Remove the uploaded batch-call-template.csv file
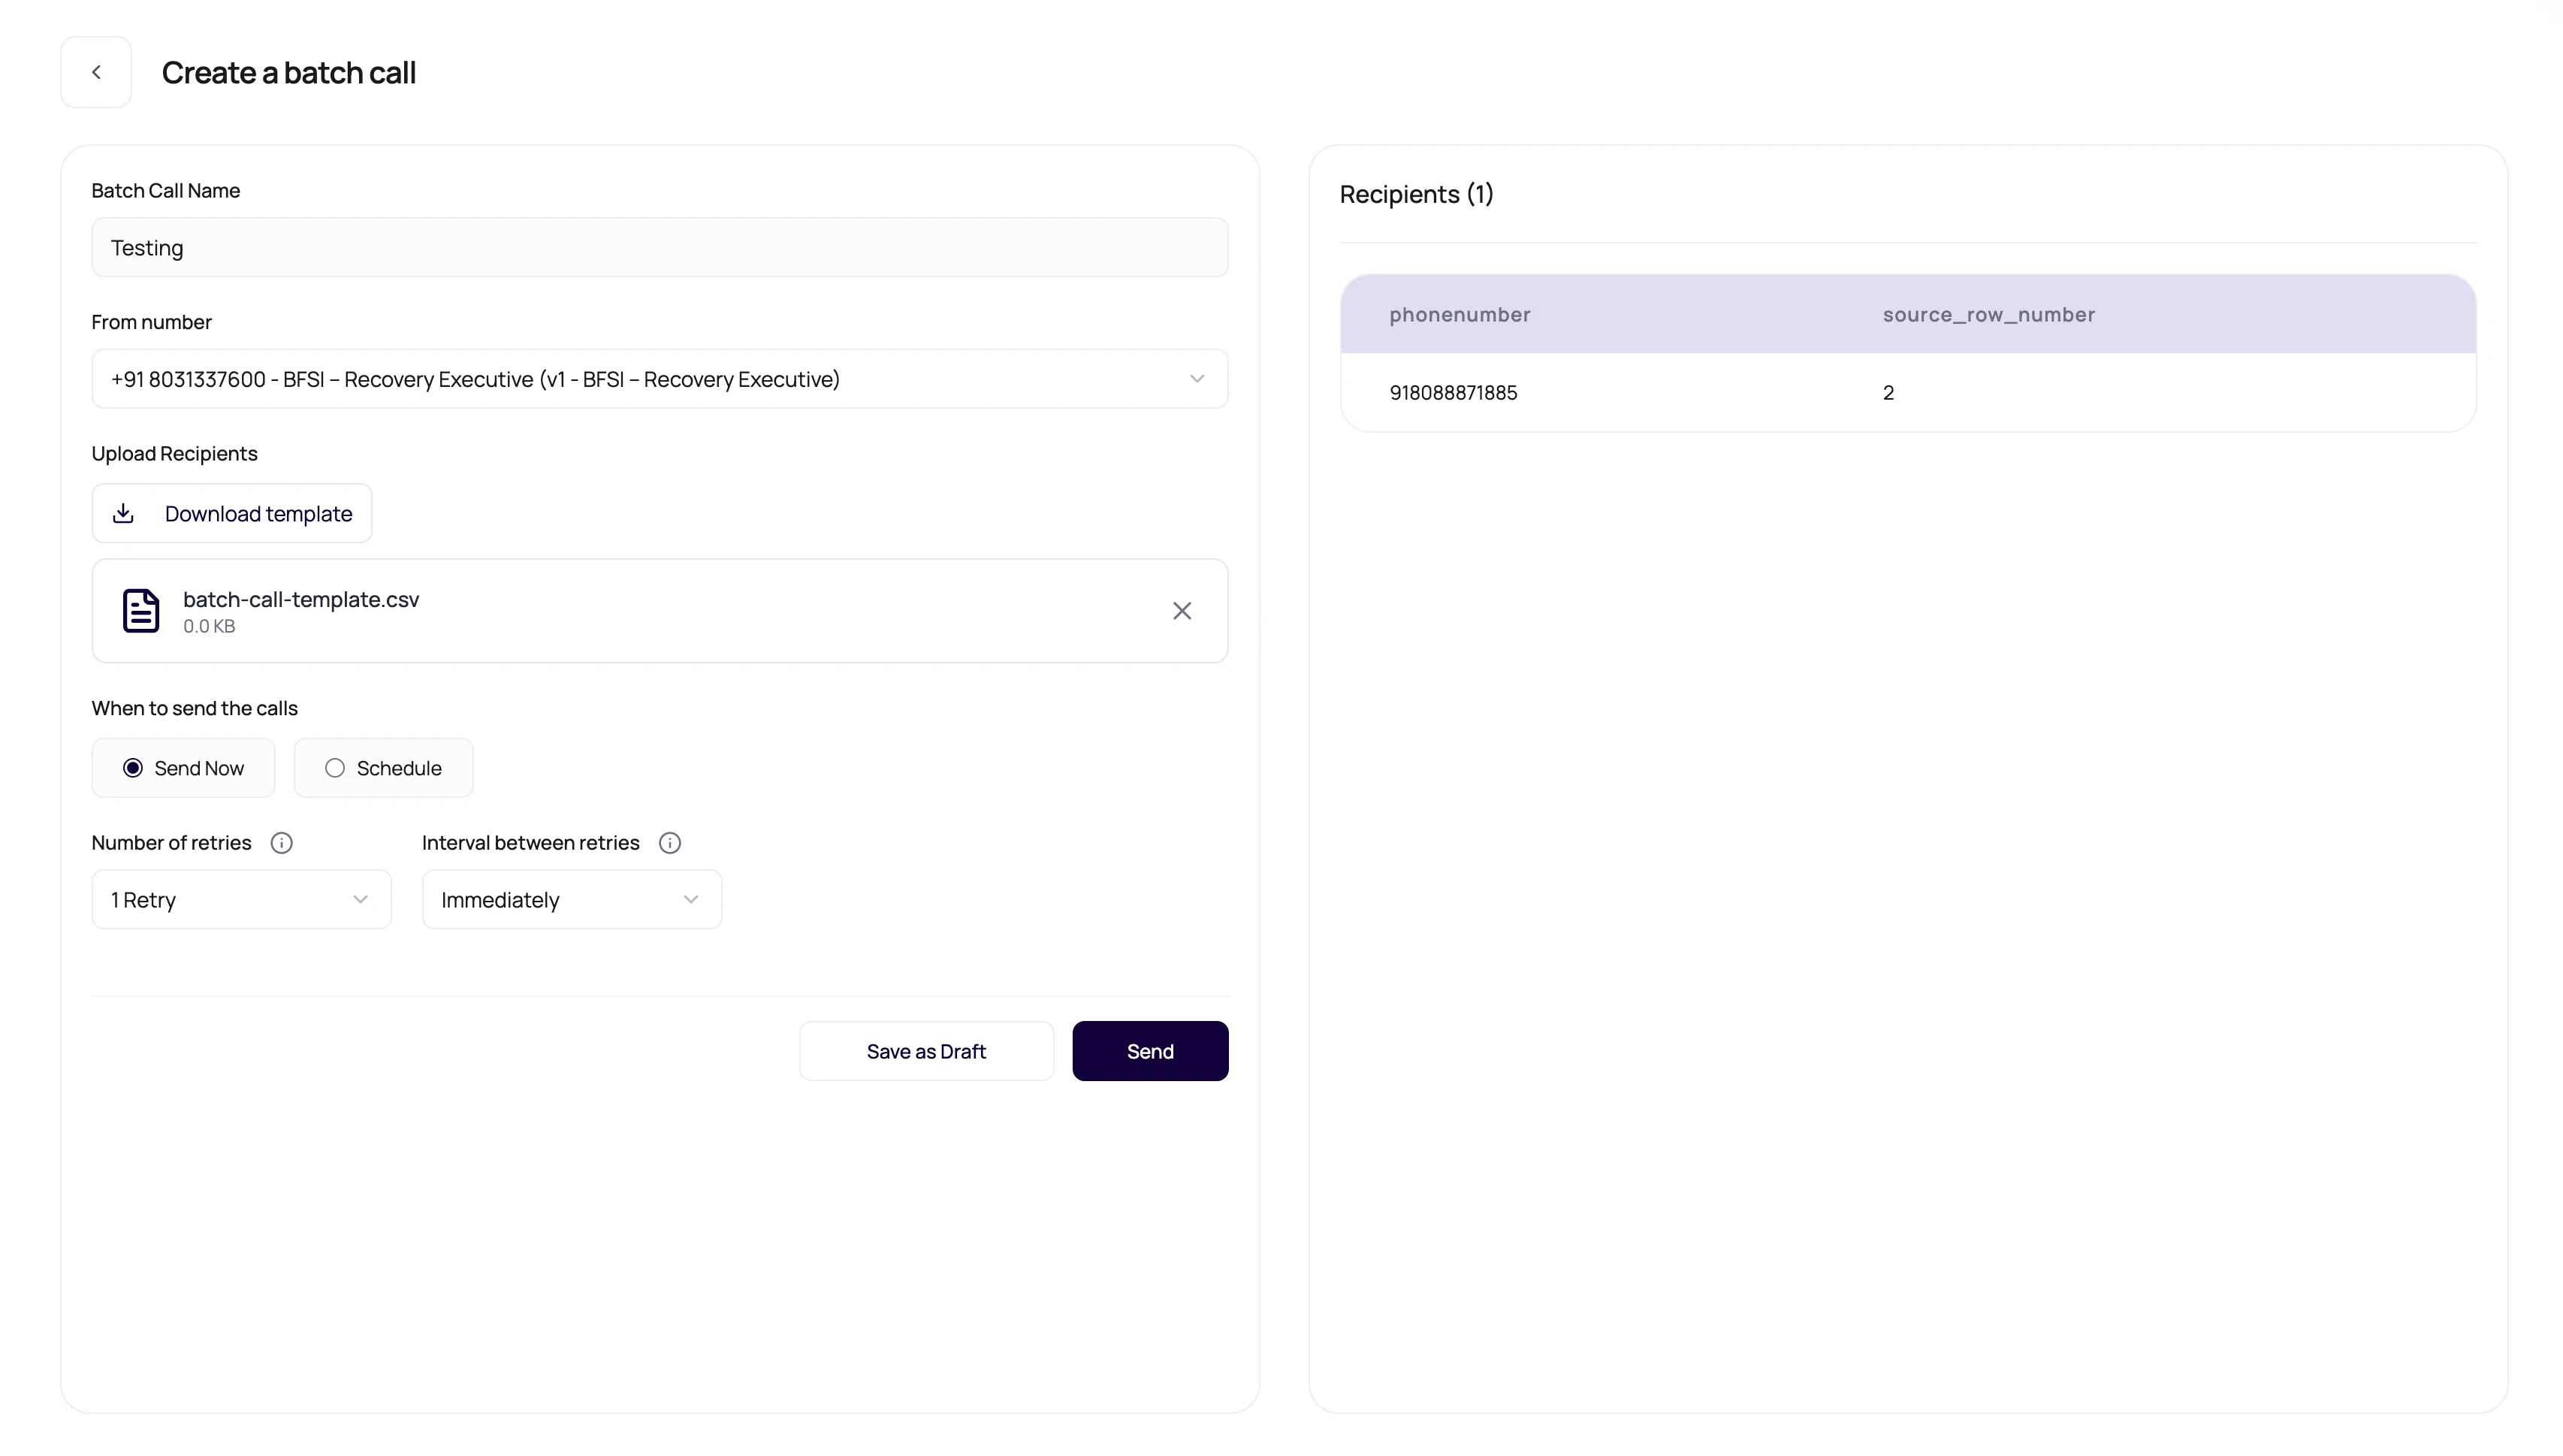This screenshot has height=1456, width=2563. 1182,610
